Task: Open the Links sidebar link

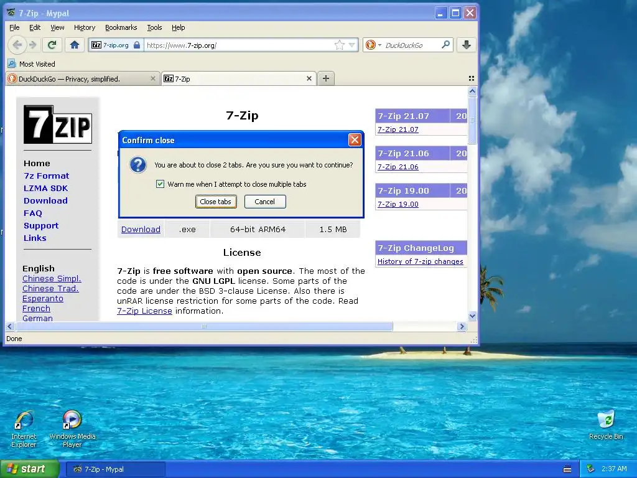Action: pyautogui.click(x=35, y=238)
